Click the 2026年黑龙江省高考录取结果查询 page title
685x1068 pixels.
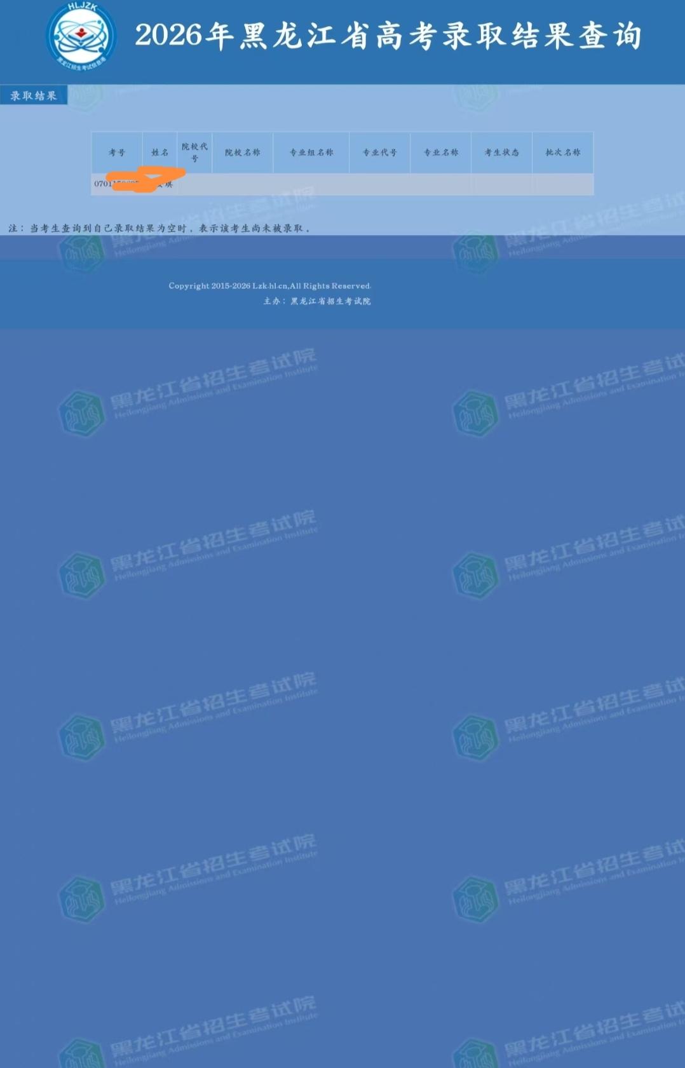388,36
